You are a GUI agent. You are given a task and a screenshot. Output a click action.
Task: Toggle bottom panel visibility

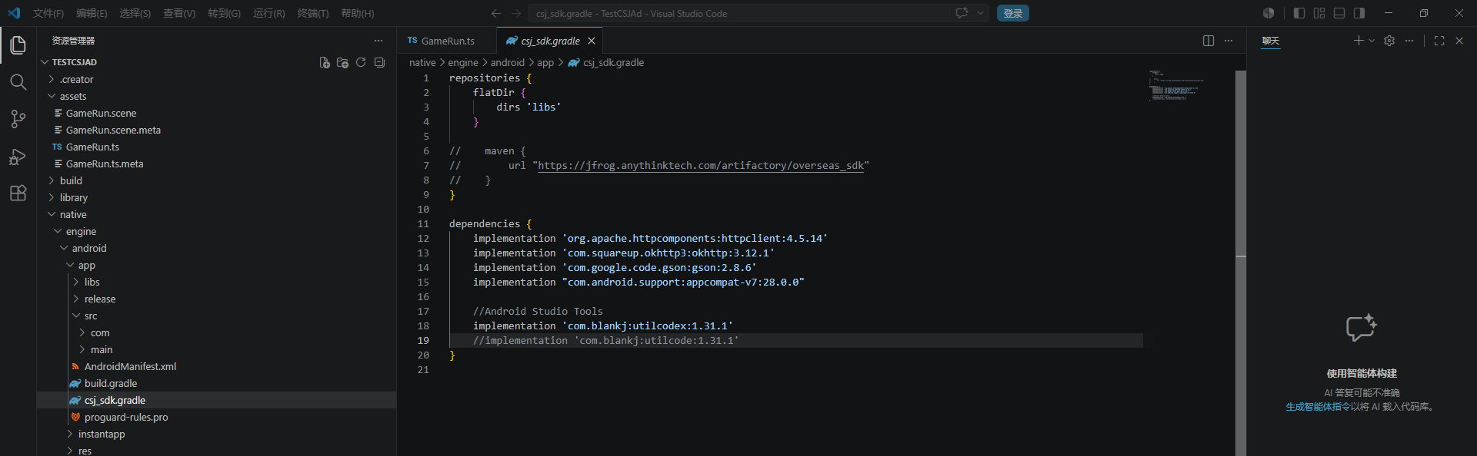1339,13
